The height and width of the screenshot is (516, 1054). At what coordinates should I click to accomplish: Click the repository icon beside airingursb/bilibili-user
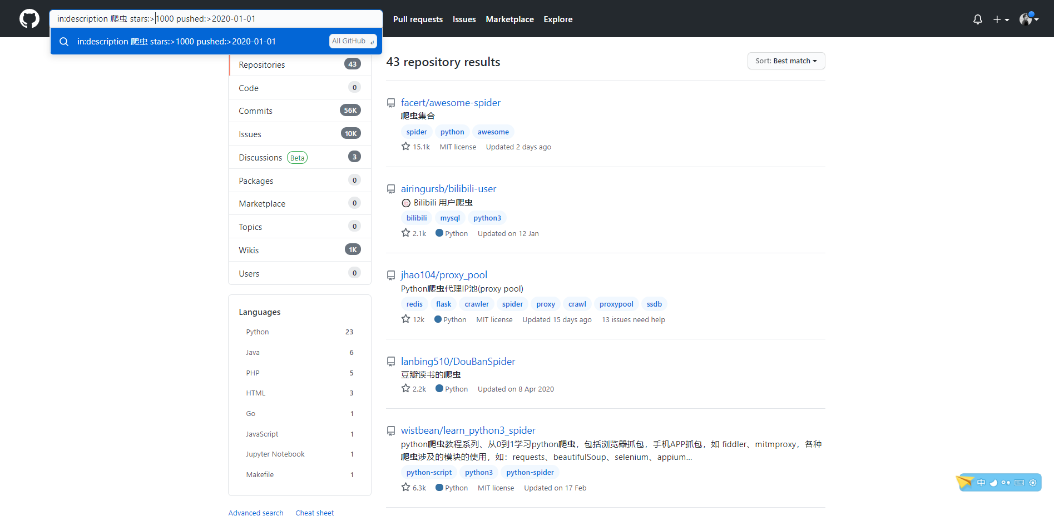point(391,189)
